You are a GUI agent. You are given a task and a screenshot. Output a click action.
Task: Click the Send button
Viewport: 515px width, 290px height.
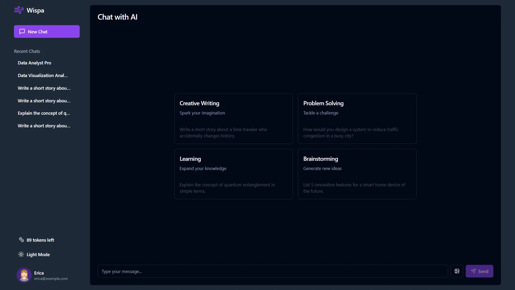(x=480, y=271)
